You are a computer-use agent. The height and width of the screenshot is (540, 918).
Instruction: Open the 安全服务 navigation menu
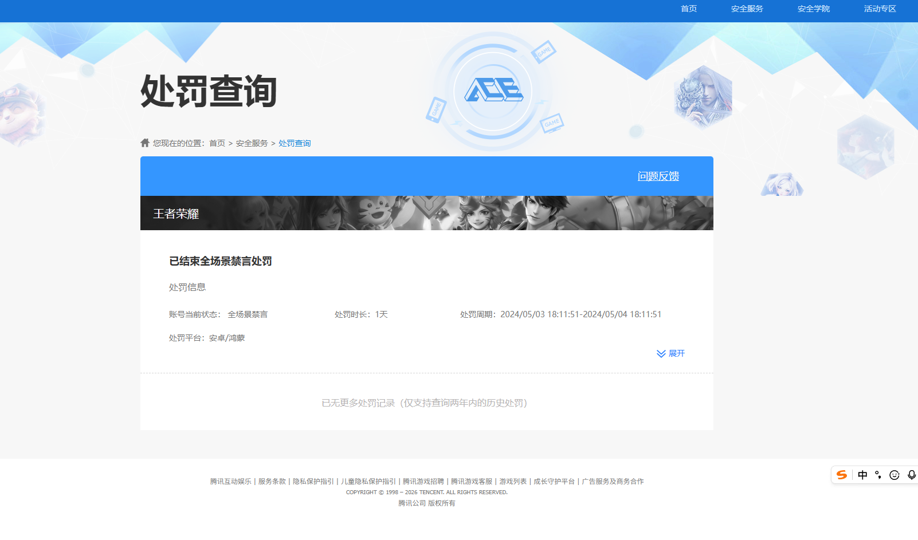746,9
